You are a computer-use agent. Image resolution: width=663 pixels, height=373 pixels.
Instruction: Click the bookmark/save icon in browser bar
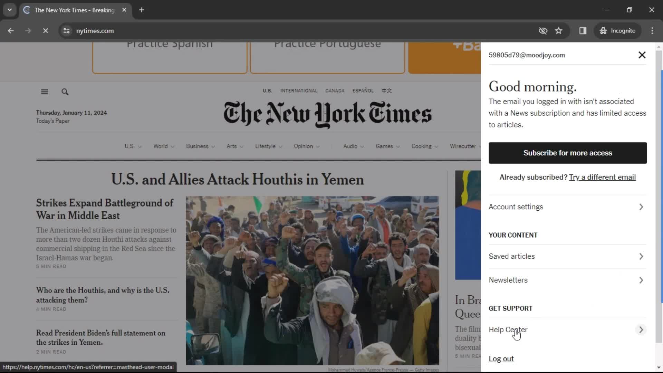pyautogui.click(x=559, y=30)
